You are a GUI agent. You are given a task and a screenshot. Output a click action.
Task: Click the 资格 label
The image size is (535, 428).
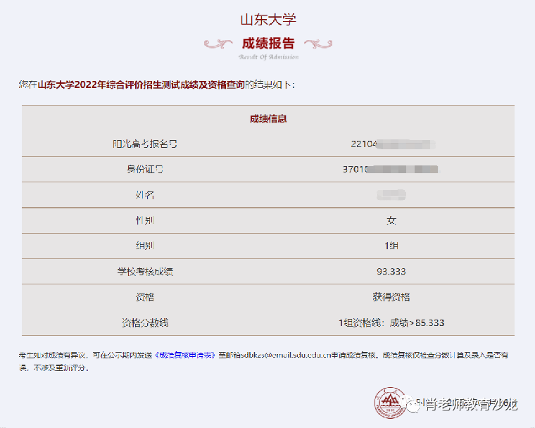click(145, 297)
